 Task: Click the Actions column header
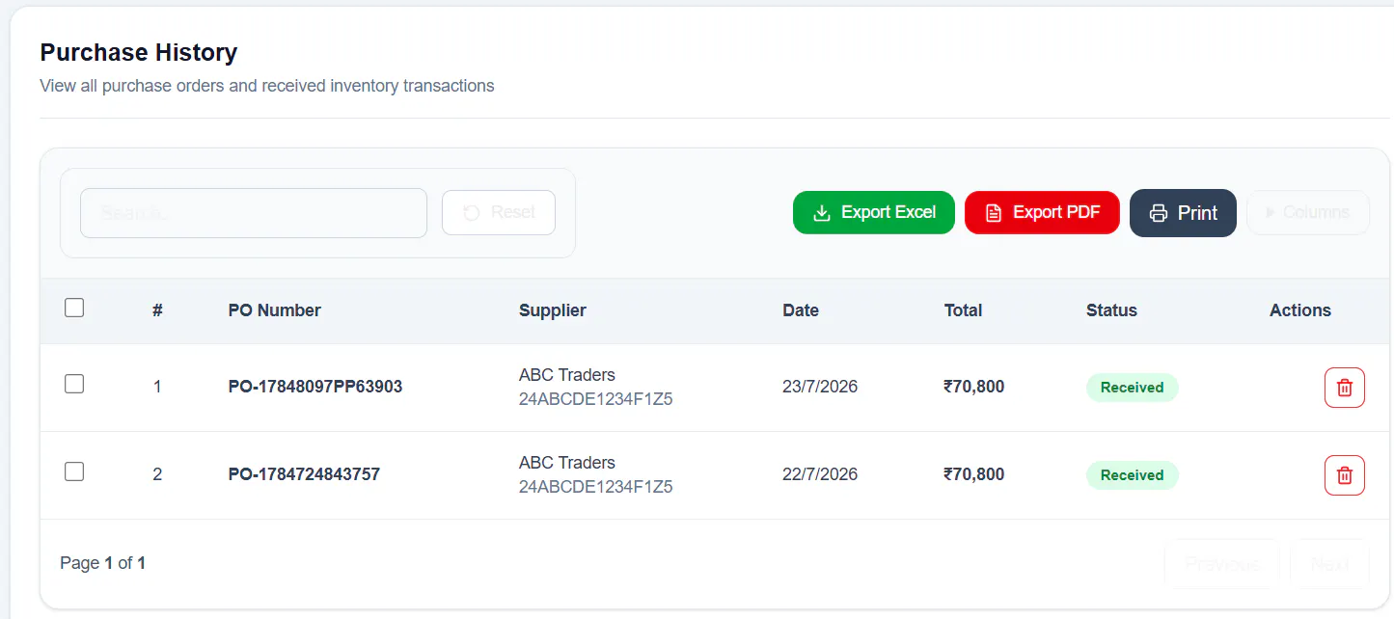tap(1300, 310)
